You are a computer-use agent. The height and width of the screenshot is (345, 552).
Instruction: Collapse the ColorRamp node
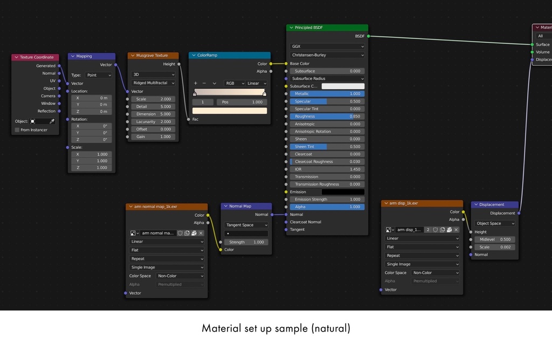pos(194,55)
